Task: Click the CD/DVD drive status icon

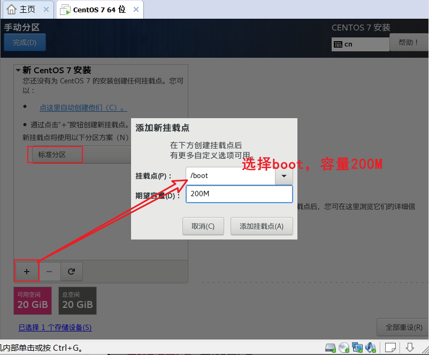Action: tap(343, 348)
